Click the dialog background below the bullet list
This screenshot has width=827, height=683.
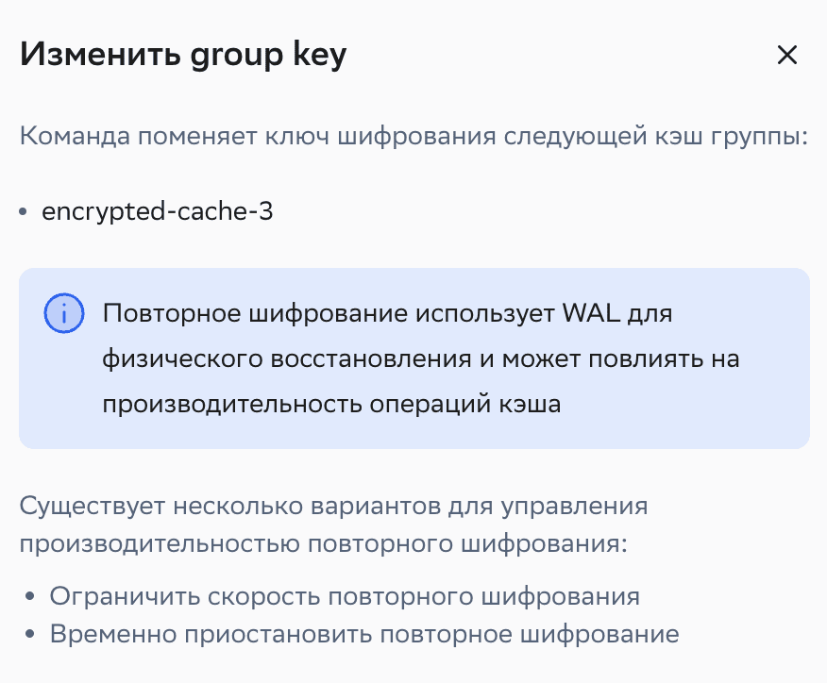point(413,665)
